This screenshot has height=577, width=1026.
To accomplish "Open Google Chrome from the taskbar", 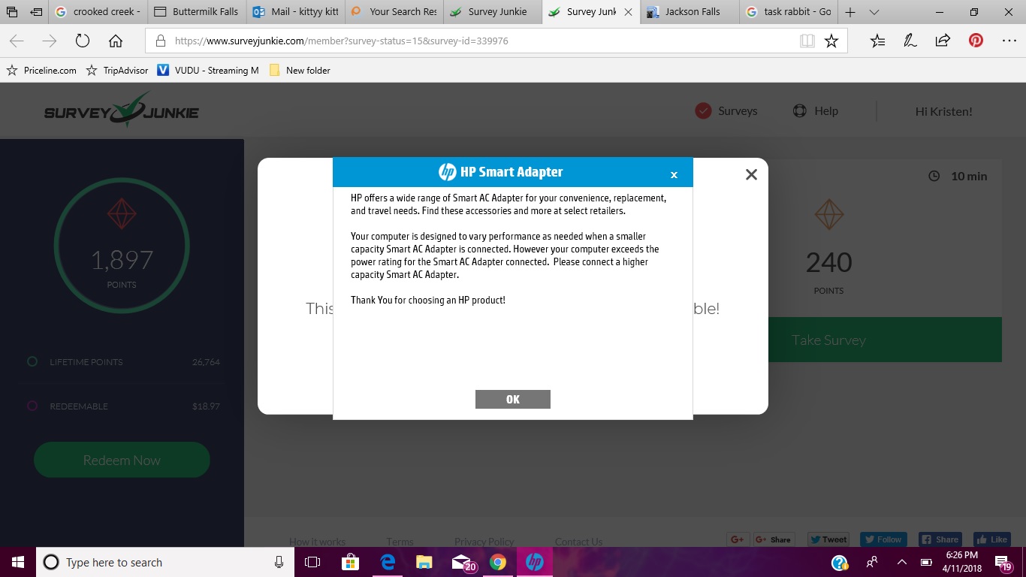I will [x=497, y=562].
